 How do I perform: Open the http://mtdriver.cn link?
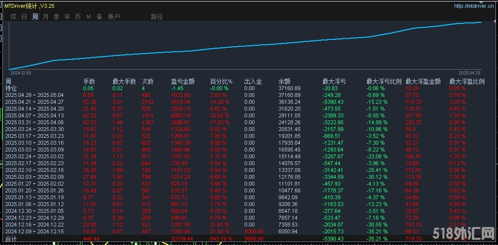pos(474,6)
